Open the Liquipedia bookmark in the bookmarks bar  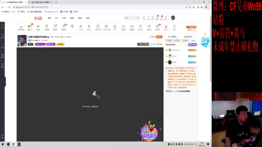tap(51, 12)
